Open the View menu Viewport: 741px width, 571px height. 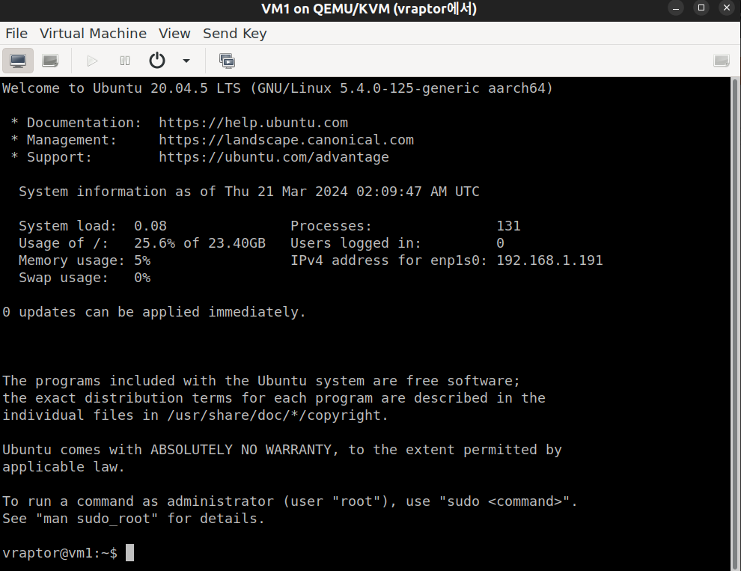click(x=174, y=34)
